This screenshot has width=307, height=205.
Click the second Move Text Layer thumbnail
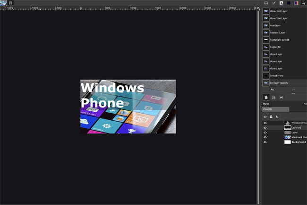pos(266,18)
